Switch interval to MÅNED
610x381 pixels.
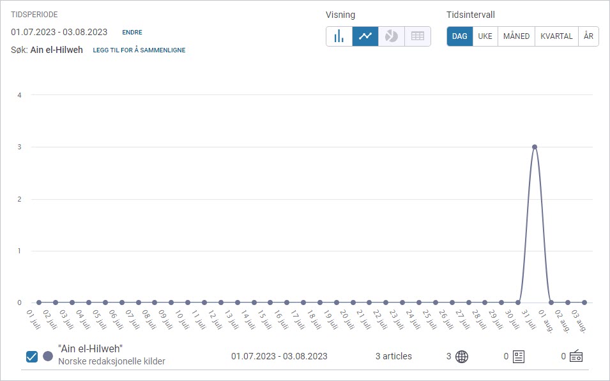point(516,36)
